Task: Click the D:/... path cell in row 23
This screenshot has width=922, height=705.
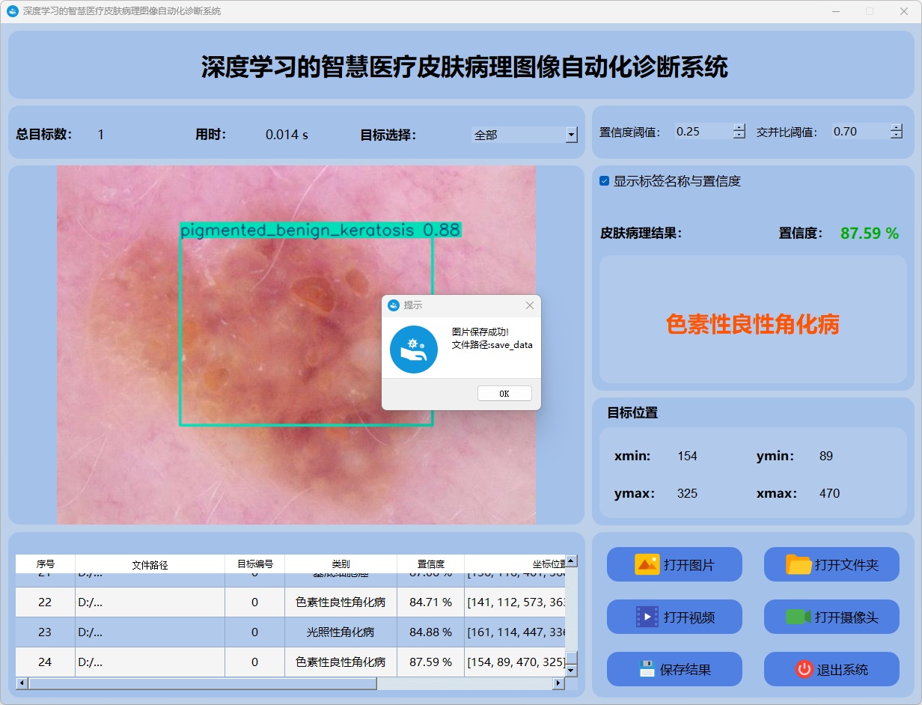Action: point(150,632)
